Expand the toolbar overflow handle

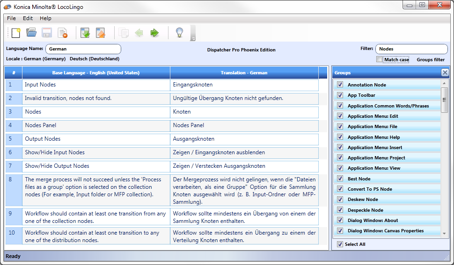click(x=193, y=33)
